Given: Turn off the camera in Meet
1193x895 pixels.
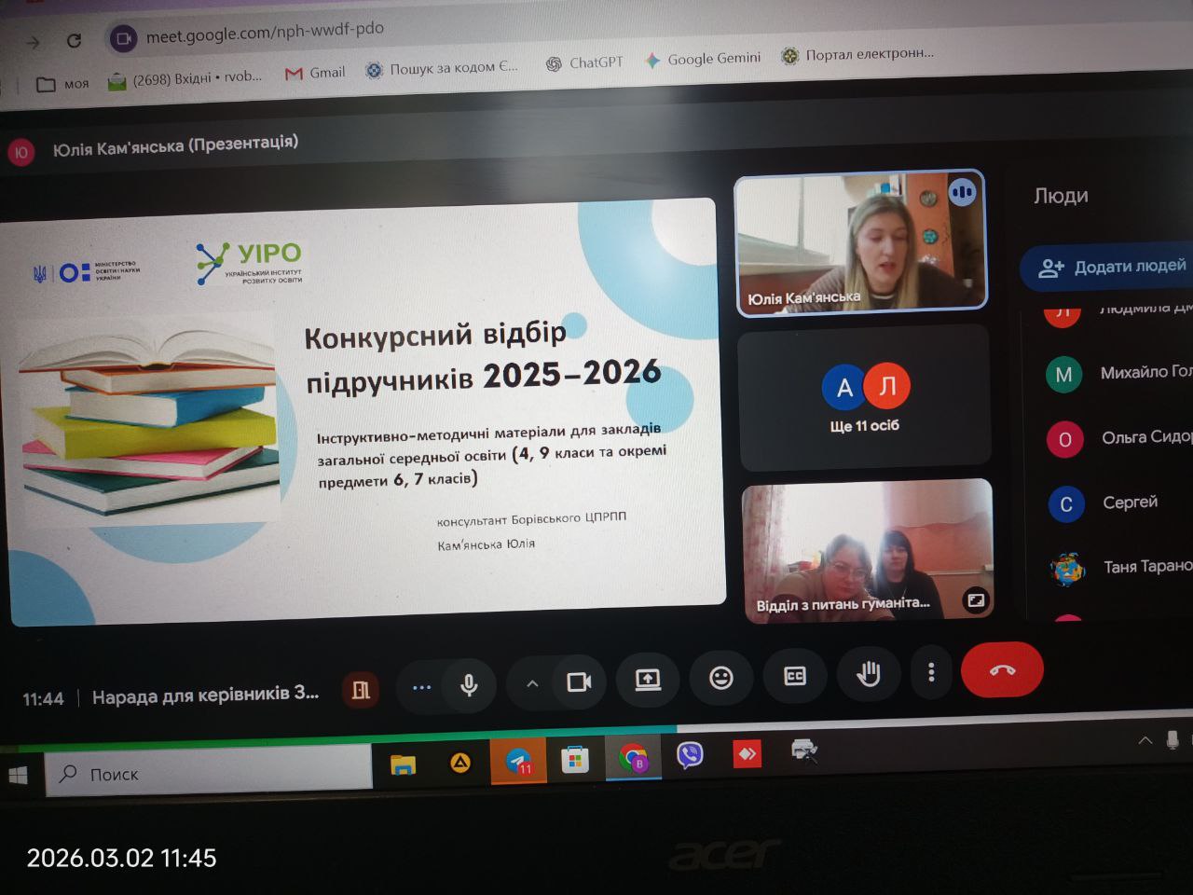Looking at the screenshot, I should pos(579,682).
